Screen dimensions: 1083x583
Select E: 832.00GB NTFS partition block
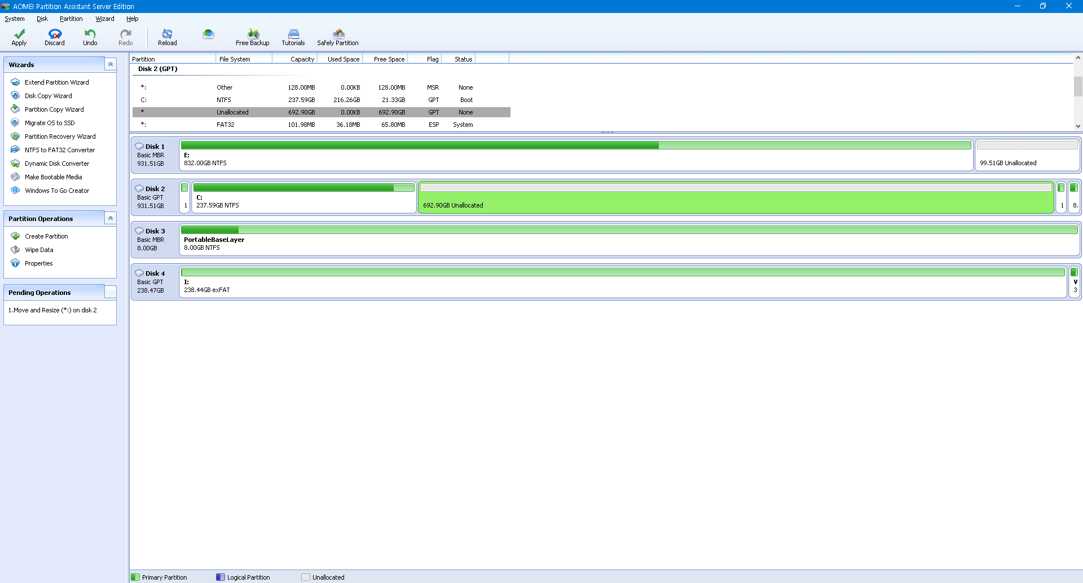[576, 155]
